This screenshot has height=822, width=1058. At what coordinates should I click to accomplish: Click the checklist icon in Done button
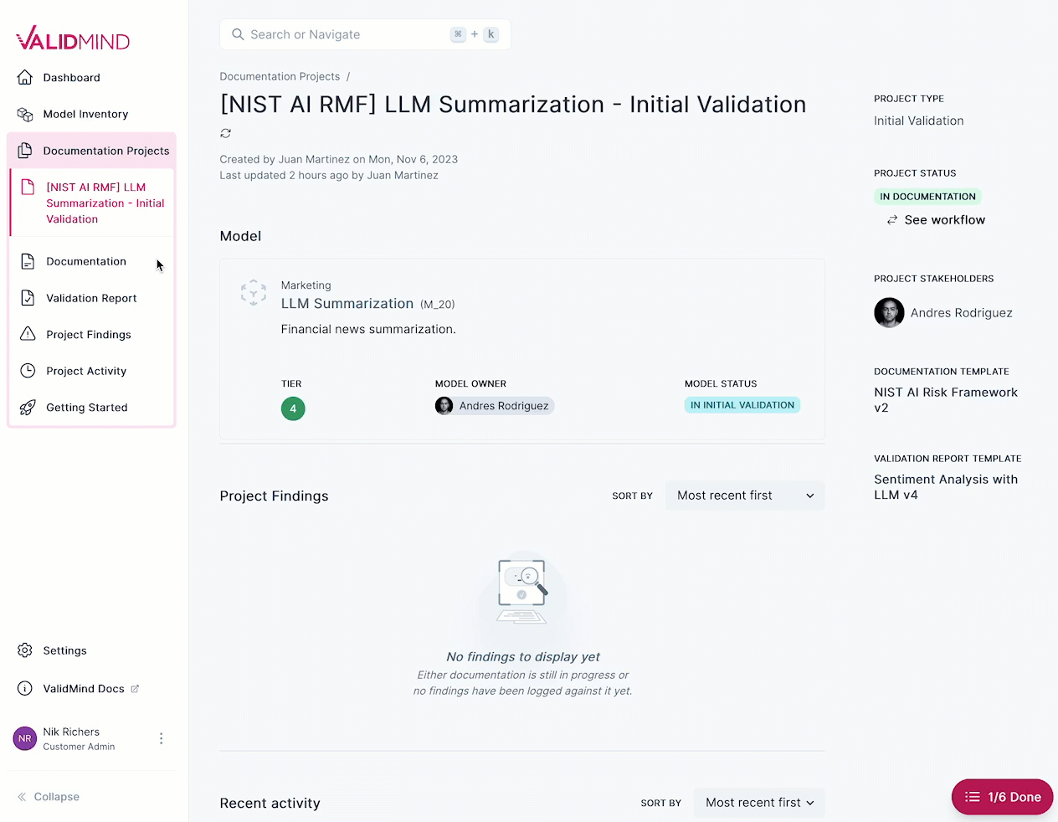coord(973,797)
